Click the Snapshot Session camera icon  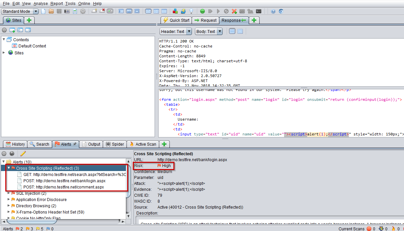[x=67, y=11]
